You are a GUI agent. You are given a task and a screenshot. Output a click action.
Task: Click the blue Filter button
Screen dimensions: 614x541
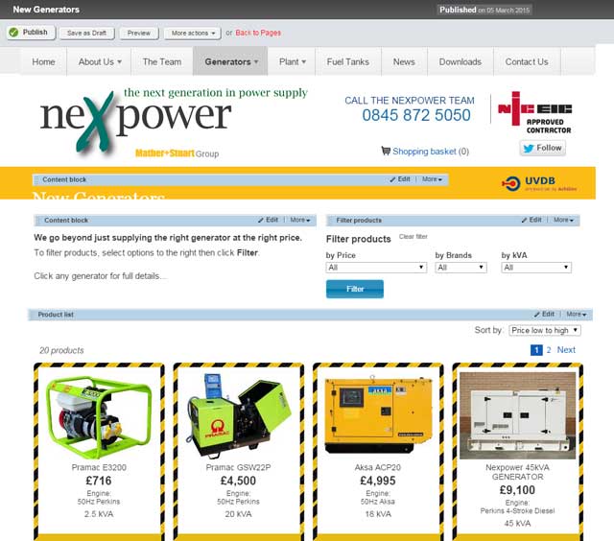coord(355,289)
